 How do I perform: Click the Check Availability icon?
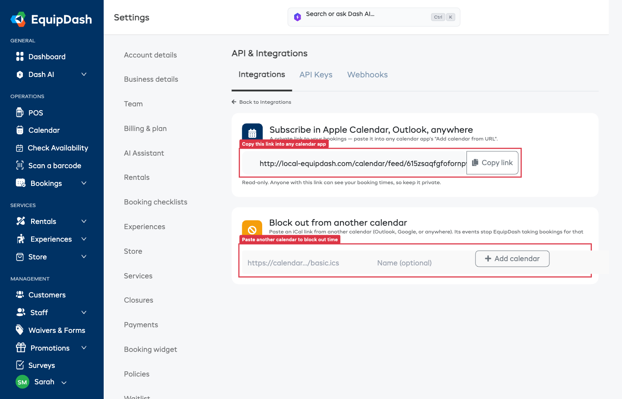point(19,148)
